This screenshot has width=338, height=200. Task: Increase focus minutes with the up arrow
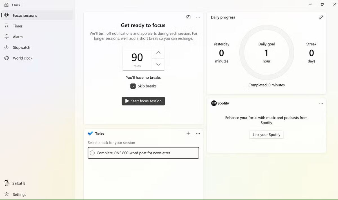click(158, 52)
